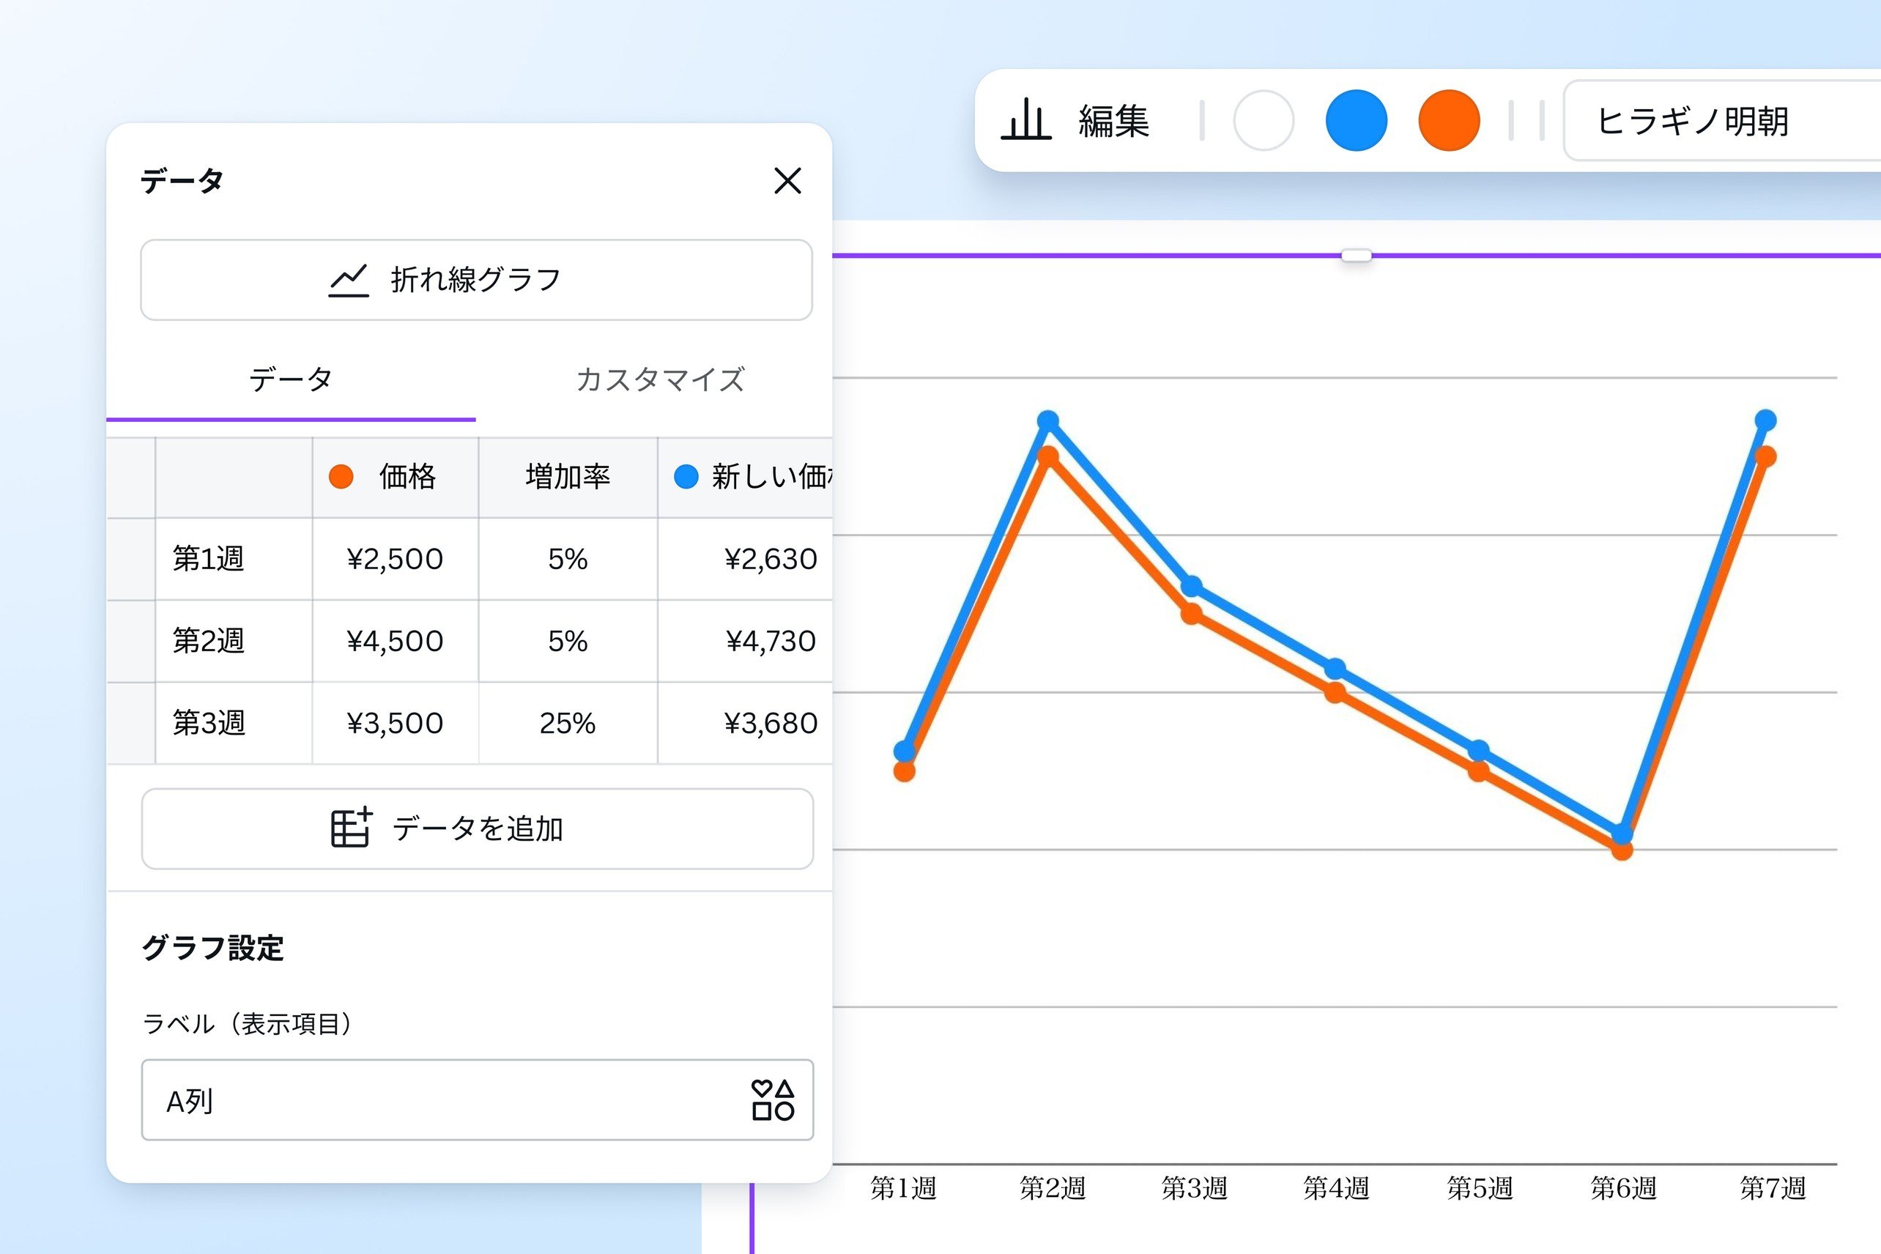1881x1254 pixels.
Task: Select the ¥2,500 cell in the data table
Action: [395, 559]
